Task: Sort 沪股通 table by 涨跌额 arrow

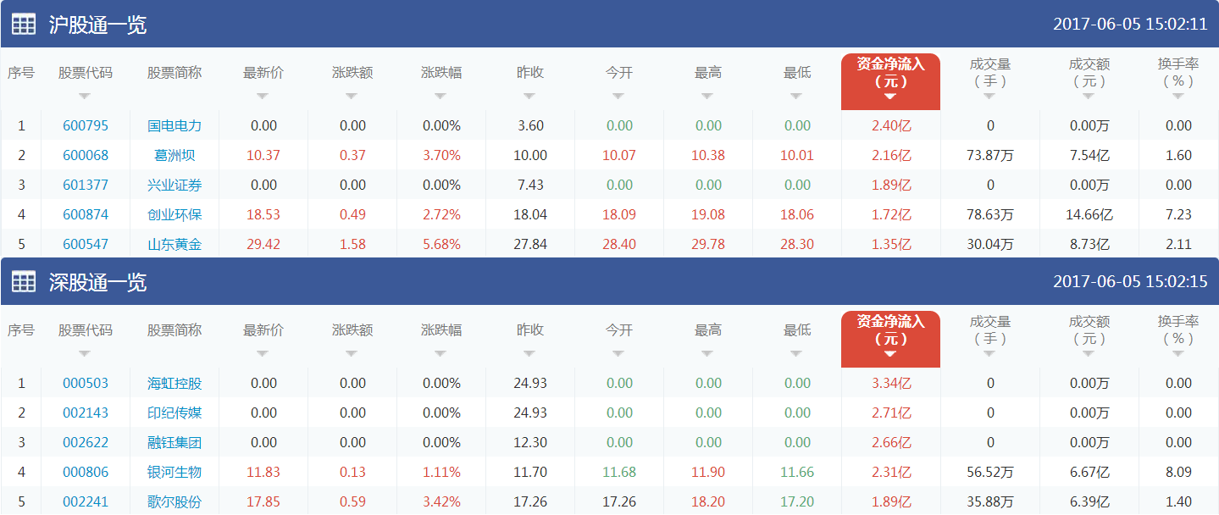Action: (352, 96)
